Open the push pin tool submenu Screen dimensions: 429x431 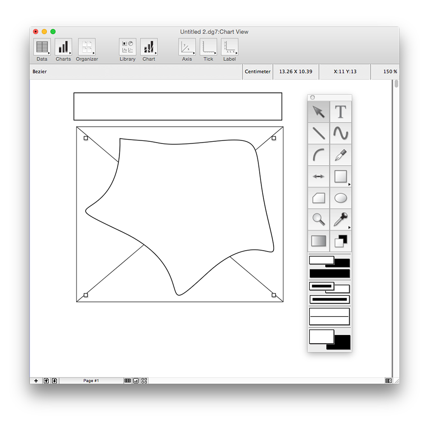[x=349, y=227]
